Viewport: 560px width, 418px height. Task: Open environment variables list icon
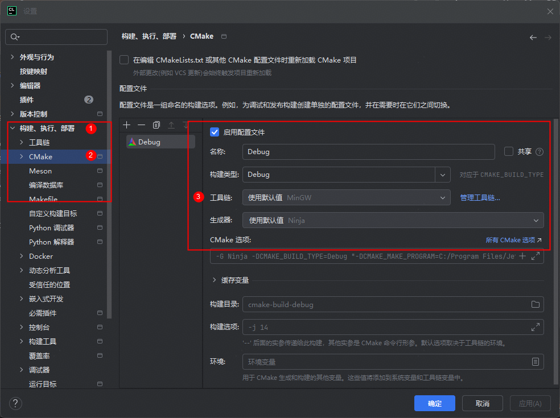click(536, 362)
